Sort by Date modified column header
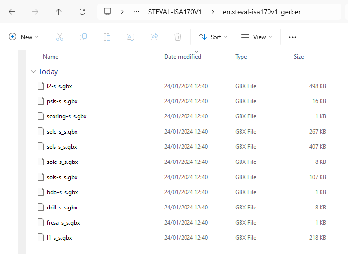Screen dimensions: 348x254 pyautogui.click(x=183, y=57)
